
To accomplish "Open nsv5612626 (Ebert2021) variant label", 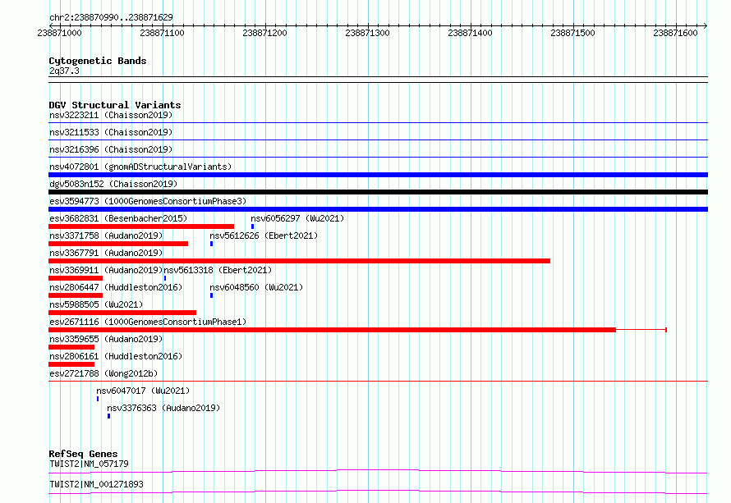I will [x=264, y=235].
